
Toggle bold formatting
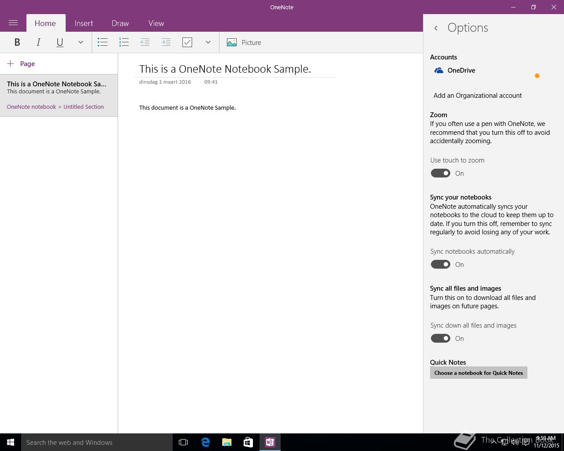pyautogui.click(x=17, y=42)
